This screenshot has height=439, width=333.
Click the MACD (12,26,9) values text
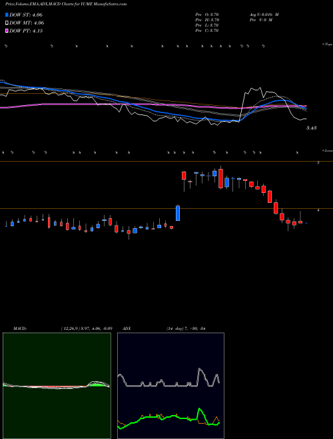[x=87, y=329]
